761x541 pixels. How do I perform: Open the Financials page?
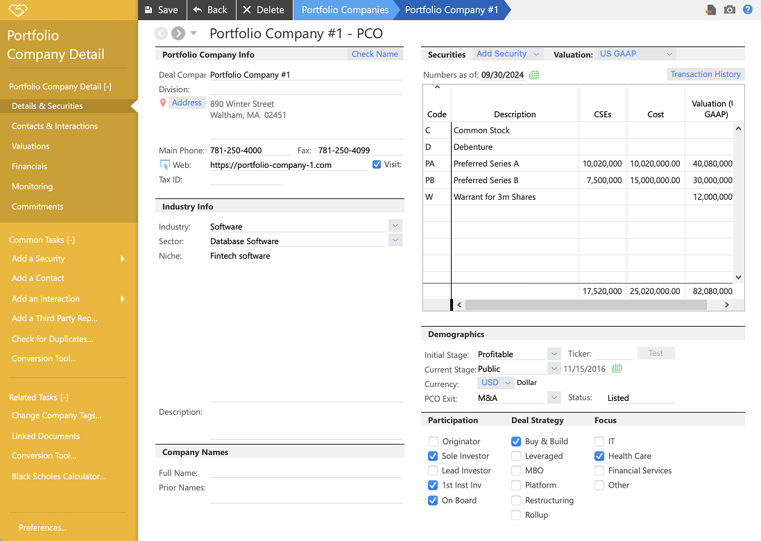[29, 166]
